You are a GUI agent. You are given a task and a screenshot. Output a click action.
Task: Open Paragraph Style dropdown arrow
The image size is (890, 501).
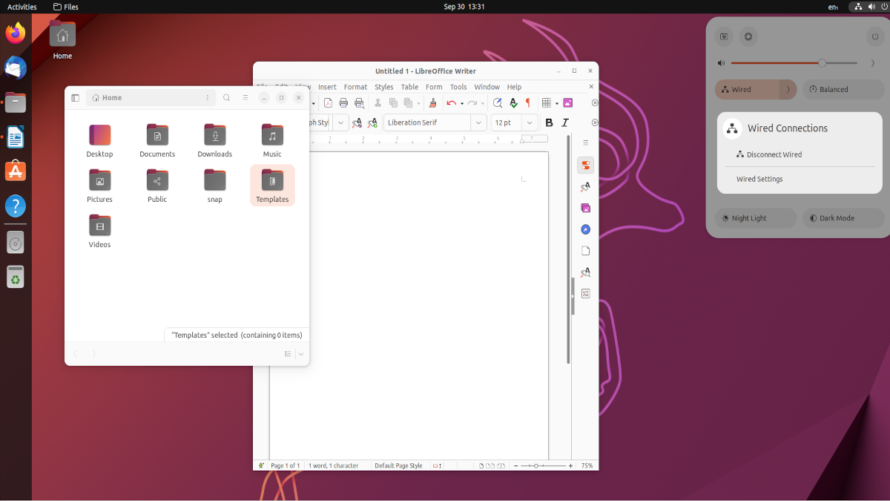point(340,122)
